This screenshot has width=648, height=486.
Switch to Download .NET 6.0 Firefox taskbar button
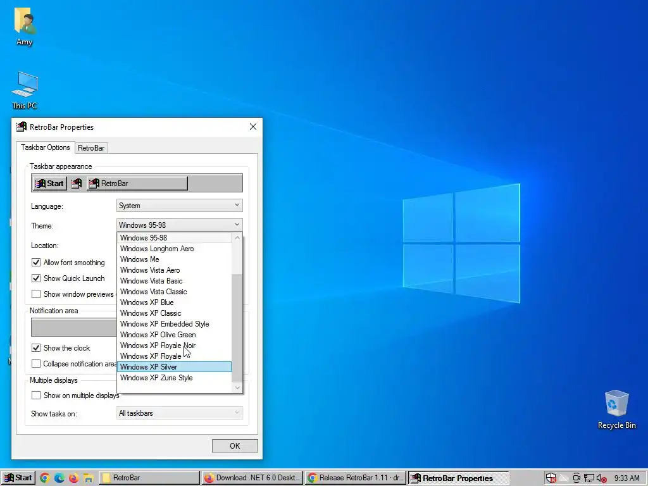(252, 478)
